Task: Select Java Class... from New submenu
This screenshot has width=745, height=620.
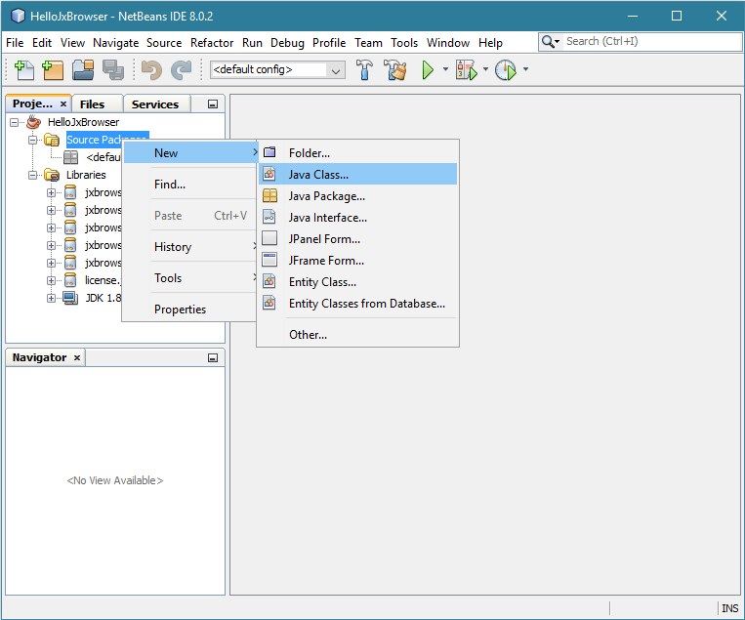Action: coord(357,175)
